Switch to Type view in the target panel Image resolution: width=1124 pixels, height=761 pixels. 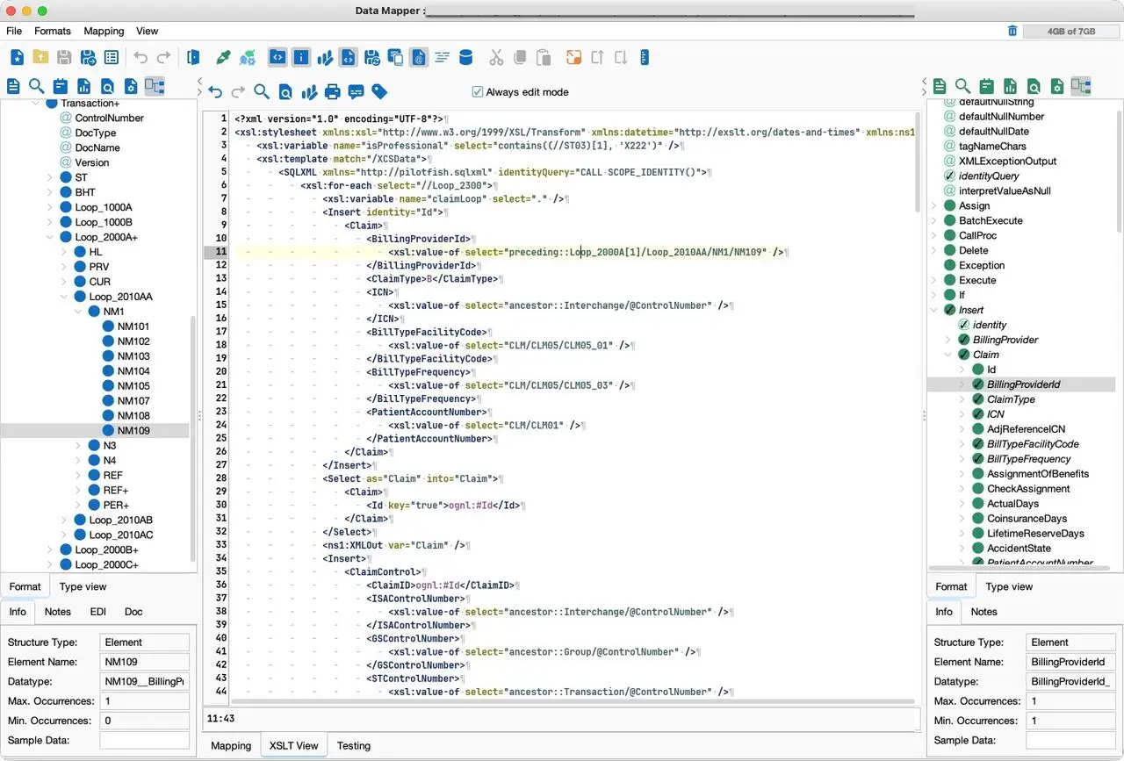click(x=1010, y=586)
